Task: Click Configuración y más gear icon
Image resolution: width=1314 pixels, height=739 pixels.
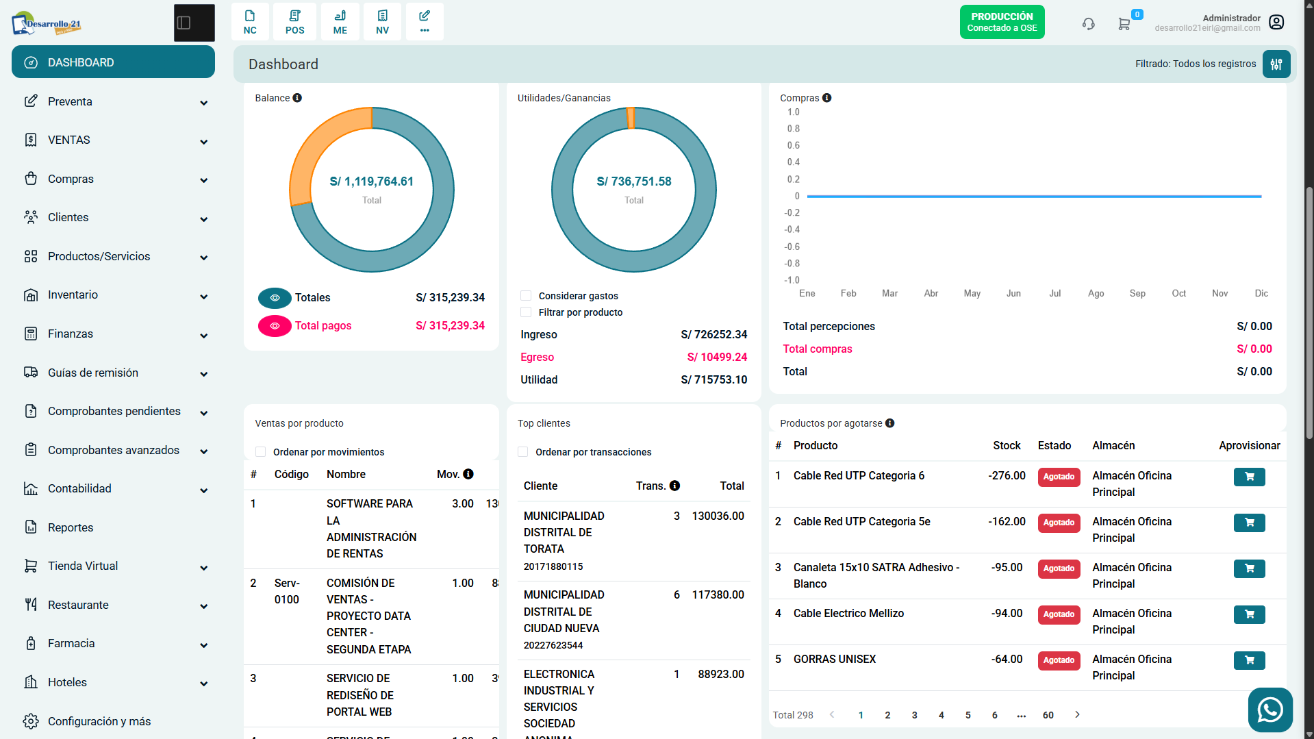Action: pos(31,721)
